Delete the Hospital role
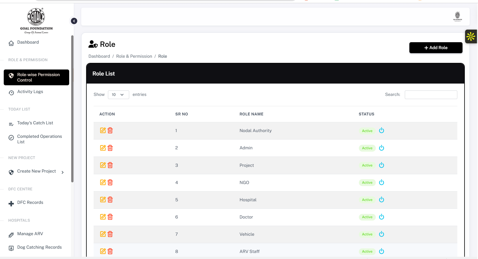Image resolution: width=478 pixels, height=259 pixels. (x=110, y=200)
